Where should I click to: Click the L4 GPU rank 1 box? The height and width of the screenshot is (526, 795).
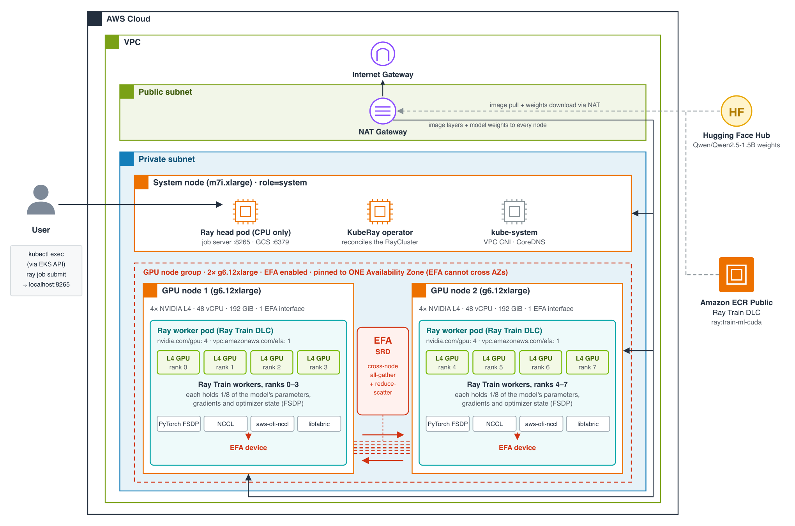pyautogui.click(x=225, y=362)
